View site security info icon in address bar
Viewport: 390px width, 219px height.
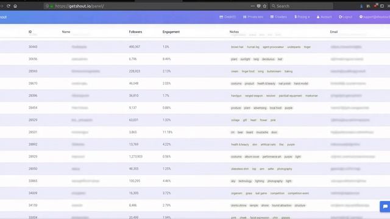coord(48,6)
